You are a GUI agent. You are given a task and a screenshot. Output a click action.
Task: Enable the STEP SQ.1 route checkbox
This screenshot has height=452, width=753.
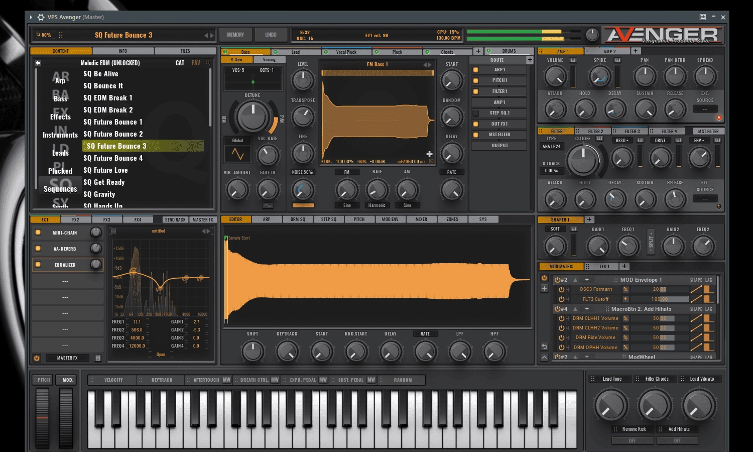pos(475,113)
